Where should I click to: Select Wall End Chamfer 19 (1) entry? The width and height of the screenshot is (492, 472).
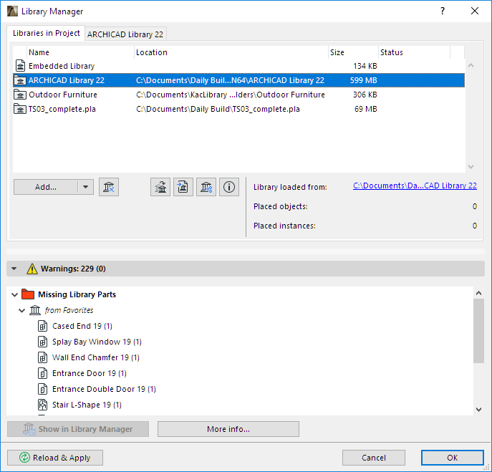(x=96, y=357)
